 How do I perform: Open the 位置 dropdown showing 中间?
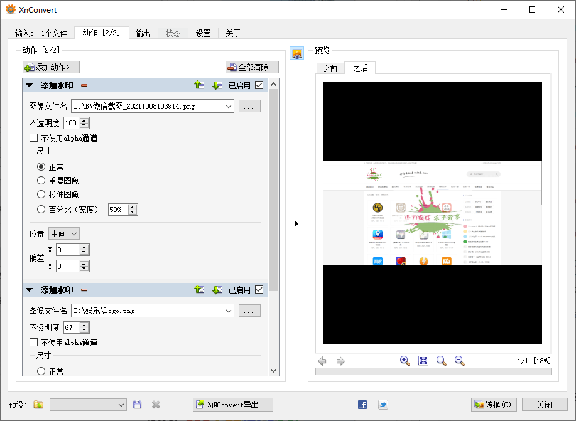tap(64, 233)
